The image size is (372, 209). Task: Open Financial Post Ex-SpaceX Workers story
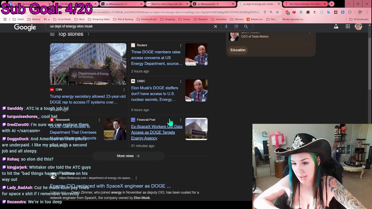(157, 132)
